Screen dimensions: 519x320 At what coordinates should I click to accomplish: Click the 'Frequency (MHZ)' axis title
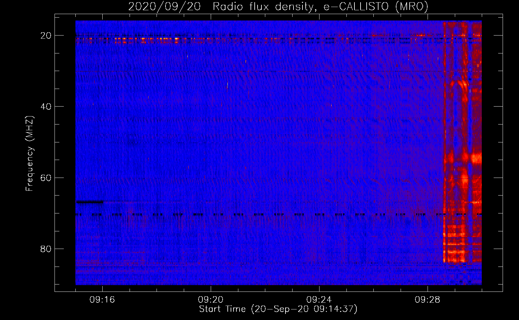coord(30,154)
